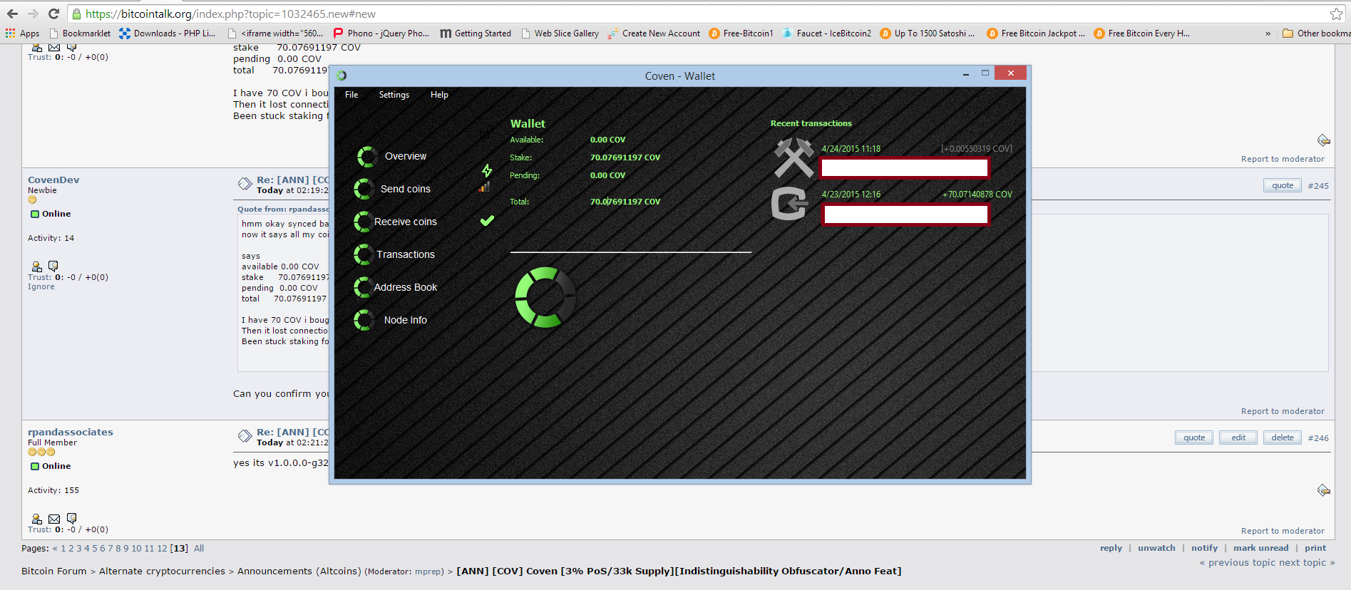This screenshot has height=590, width=1351.
Task: Bookmark this page with the star icon
Action: [x=1336, y=14]
